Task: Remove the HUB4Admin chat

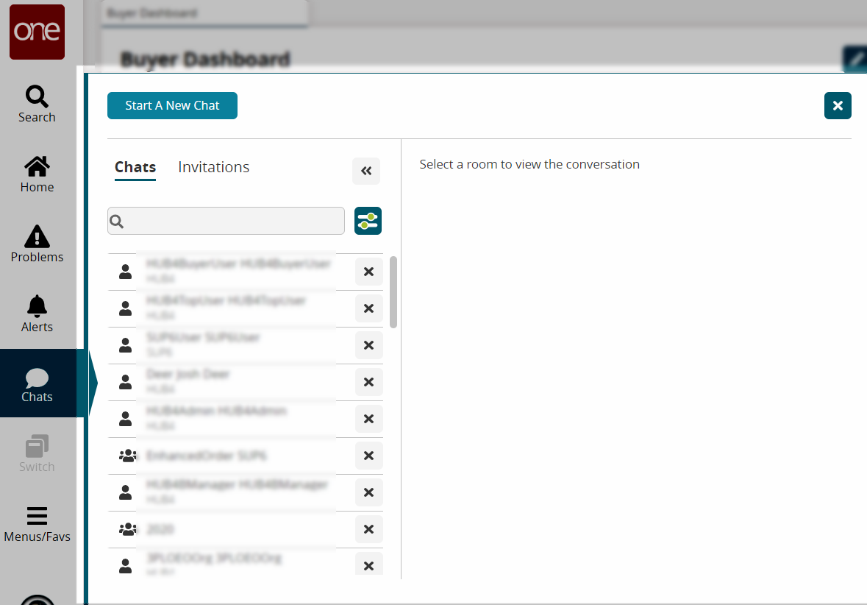Action: click(x=369, y=419)
